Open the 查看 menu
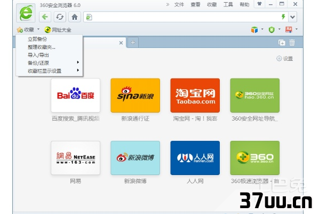The image size is (319, 214). (x=195, y=4)
